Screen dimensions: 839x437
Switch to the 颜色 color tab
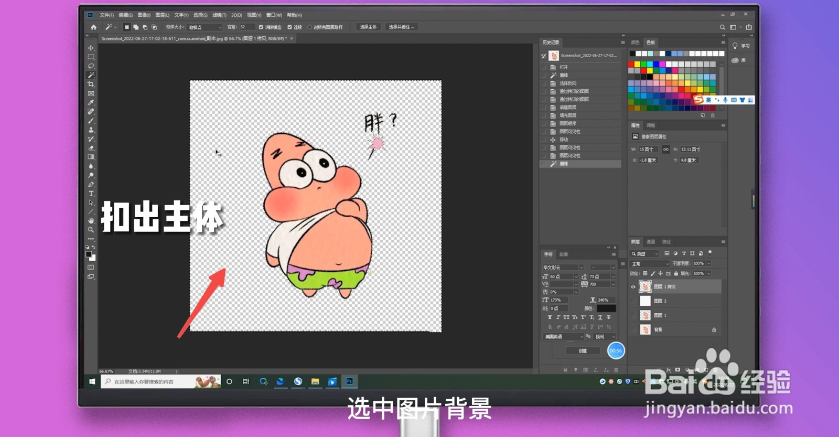tap(635, 42)
